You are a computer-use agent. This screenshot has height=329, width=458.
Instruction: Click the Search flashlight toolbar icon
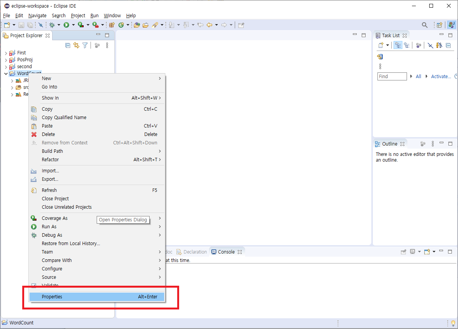(155, 25)
